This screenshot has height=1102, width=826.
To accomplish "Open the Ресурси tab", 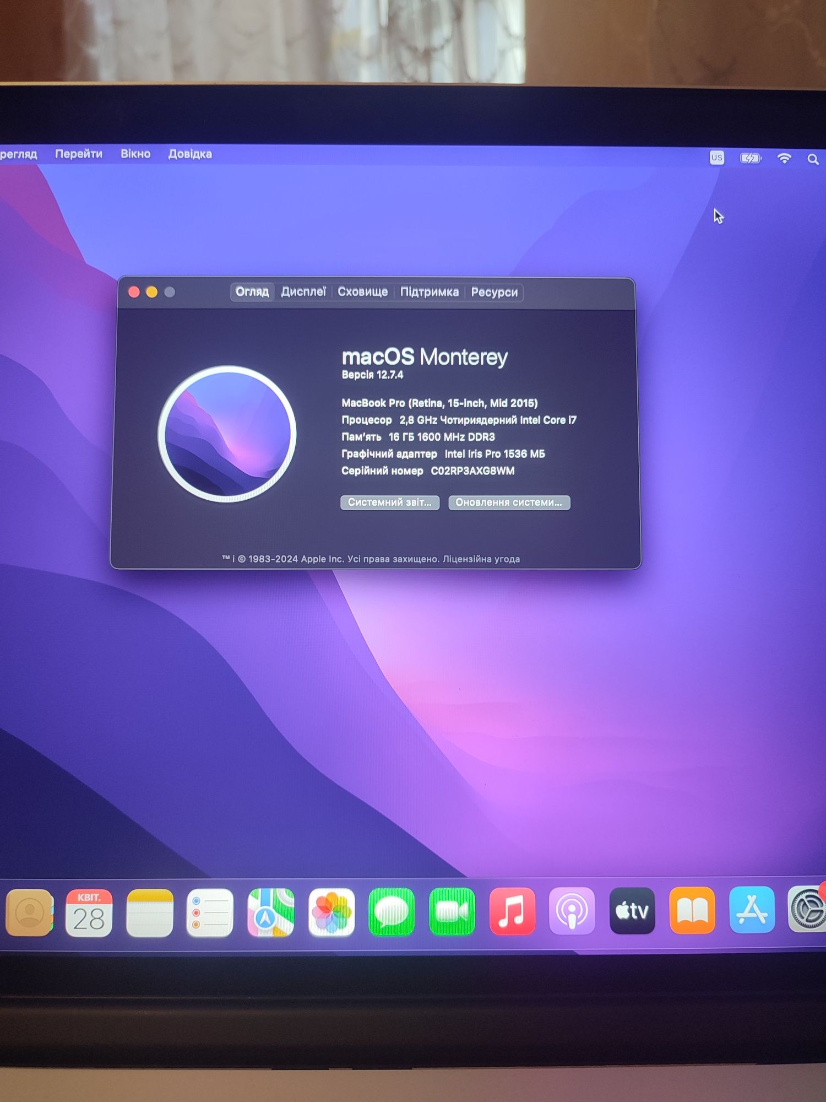I will pyautogui.click(x=494, y=292).
